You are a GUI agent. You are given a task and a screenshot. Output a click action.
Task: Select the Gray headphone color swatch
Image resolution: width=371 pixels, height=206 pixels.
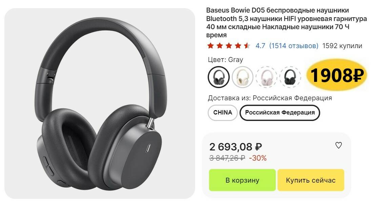tap(219, 77)
